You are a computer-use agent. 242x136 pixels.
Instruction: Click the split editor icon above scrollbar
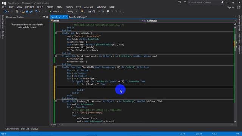[x=235, y=24]
